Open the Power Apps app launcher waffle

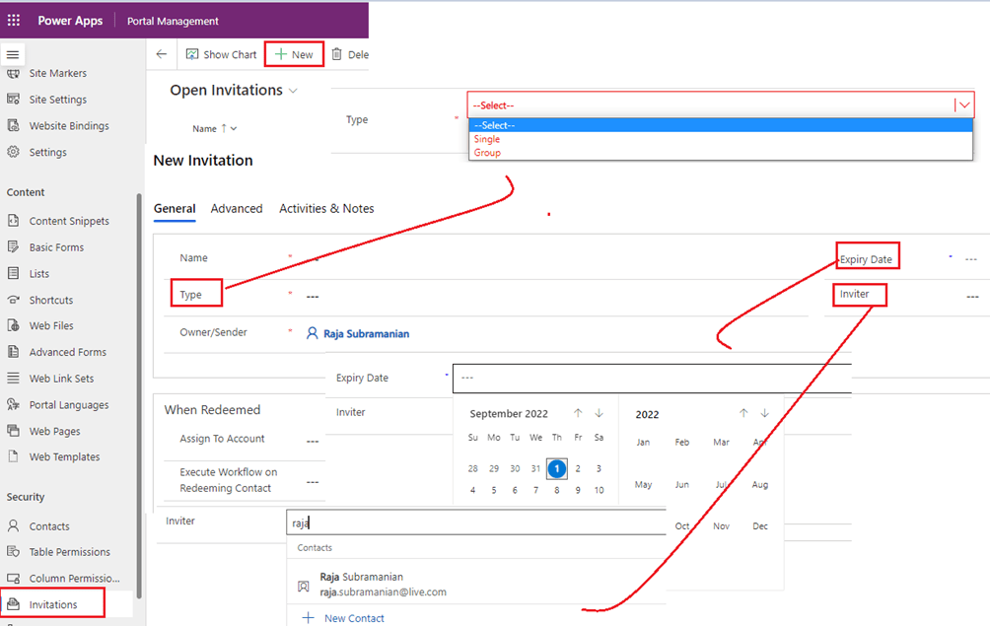click(x=14, y=21)
